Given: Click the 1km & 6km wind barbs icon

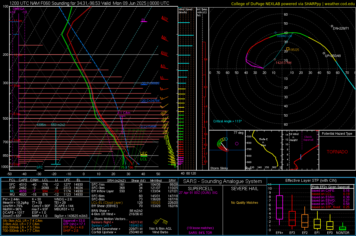Looking at the screenshot, I should click(161, 221).
